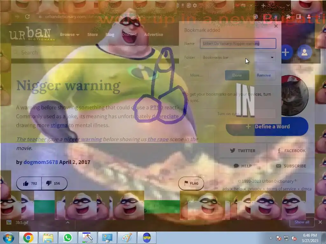Click the blue masked face taskbar icon
The width and height of the screenshot is (326, 244).
147,238
